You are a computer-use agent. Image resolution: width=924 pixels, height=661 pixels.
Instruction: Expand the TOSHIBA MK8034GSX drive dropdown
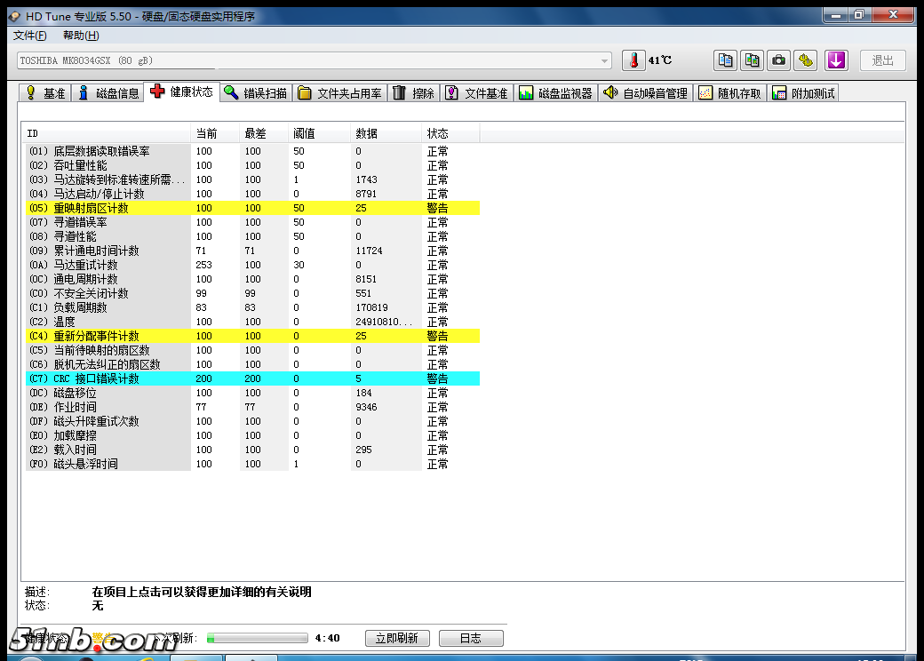coord(605,60)
